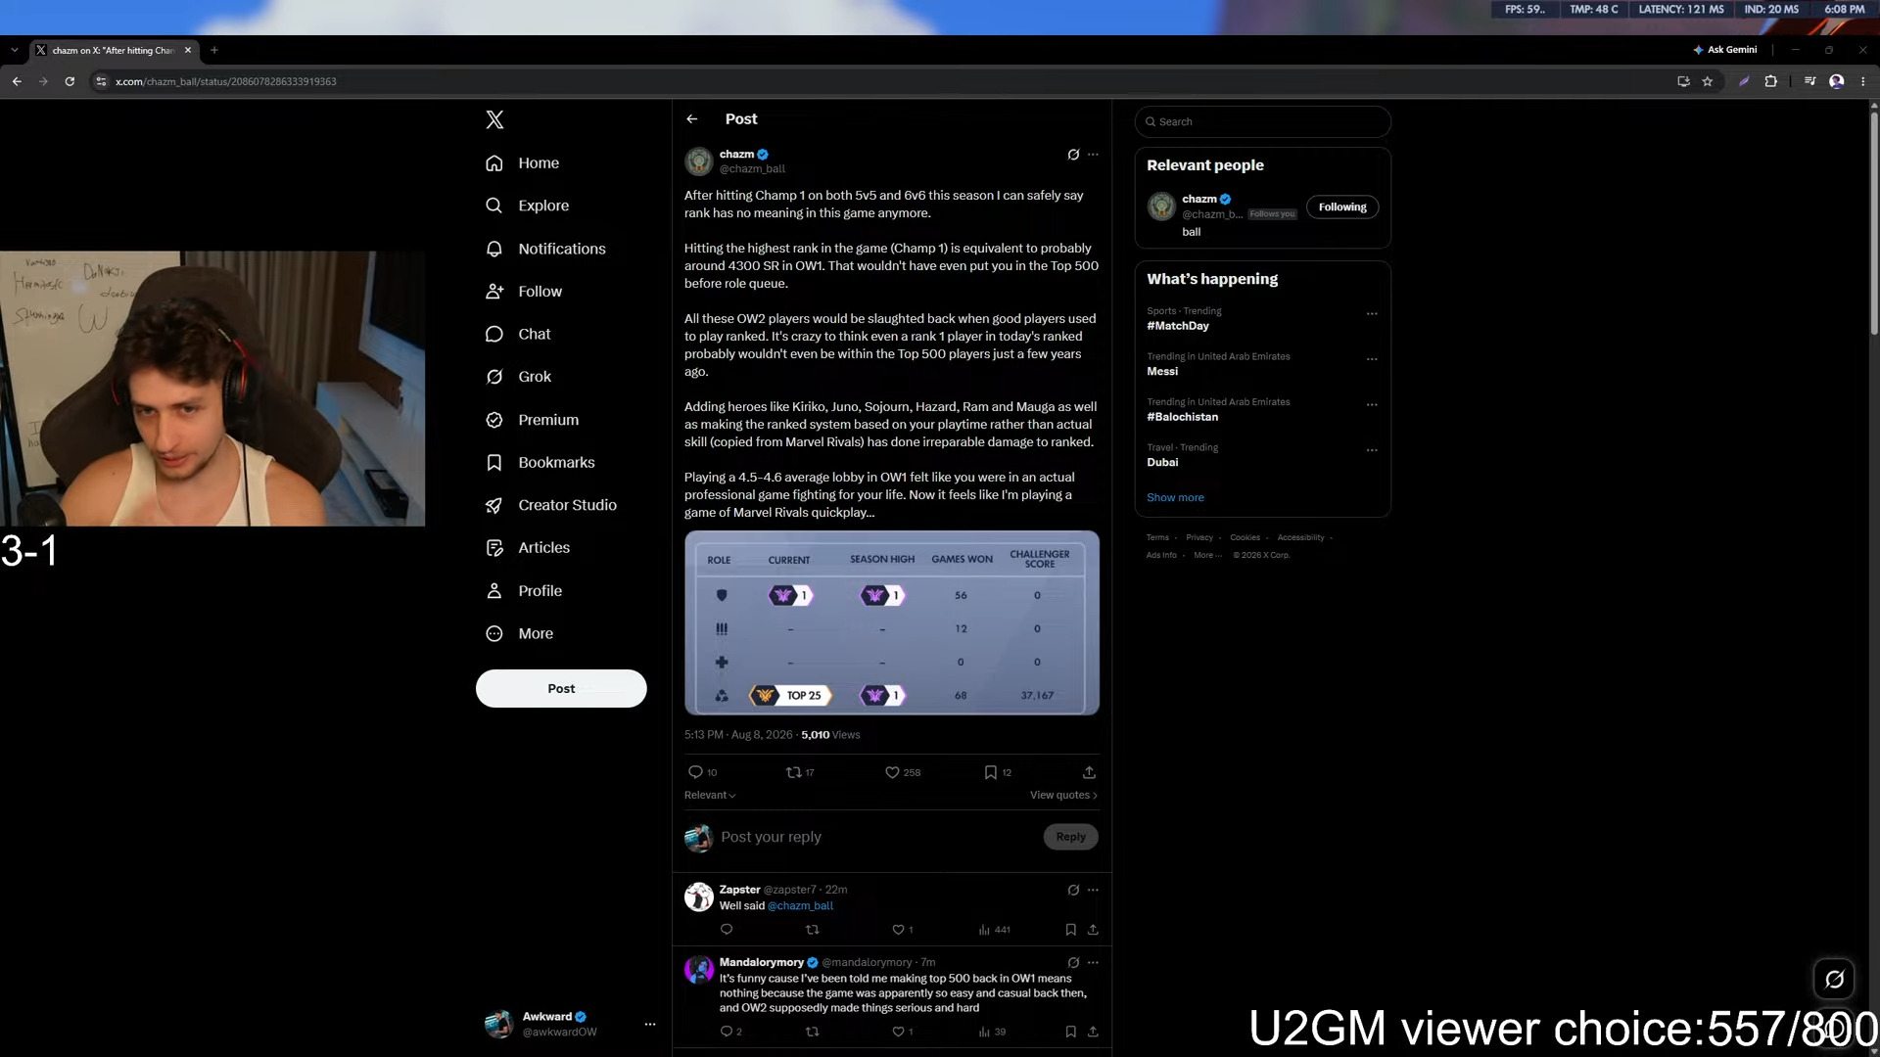
Task: Open more options on Zapster's reply
Action: coord(1093,891)
